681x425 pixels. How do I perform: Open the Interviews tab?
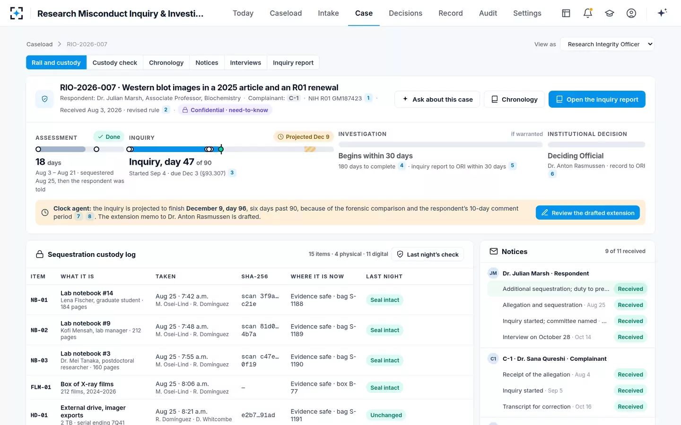(245, 62)
